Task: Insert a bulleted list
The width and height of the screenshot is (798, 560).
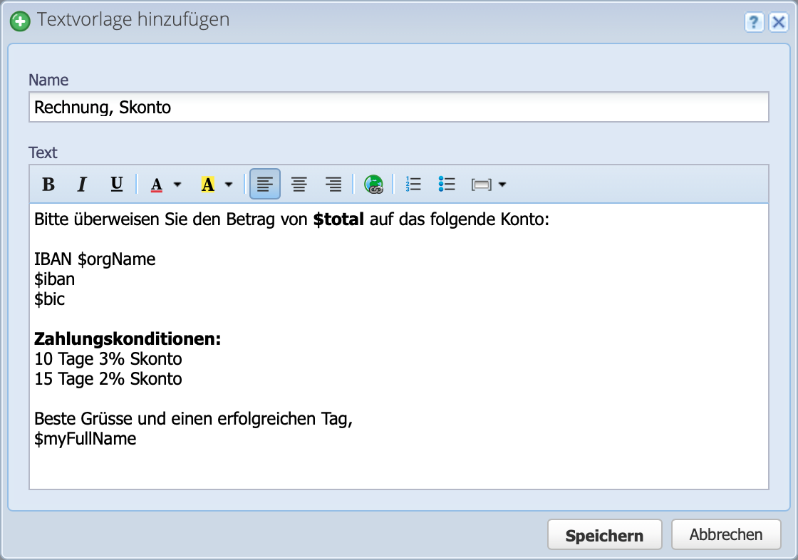Action: (447, 185)
